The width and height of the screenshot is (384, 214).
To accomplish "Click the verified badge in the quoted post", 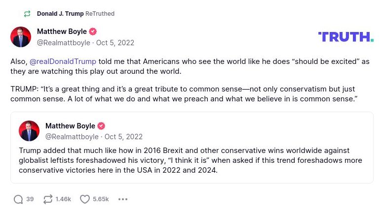I will [x=101, y=126].
